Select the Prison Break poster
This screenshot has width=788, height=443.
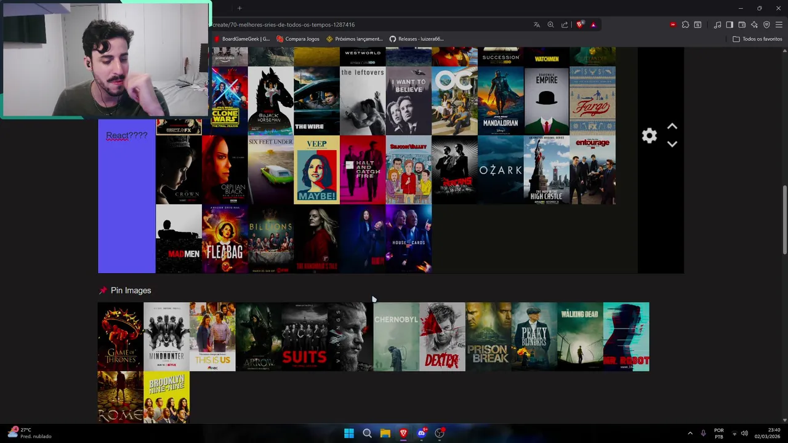coord(488,337)
